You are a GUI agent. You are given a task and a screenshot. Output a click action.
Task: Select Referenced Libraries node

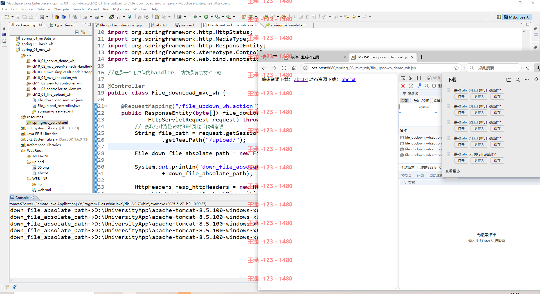(x=44, y=145)
